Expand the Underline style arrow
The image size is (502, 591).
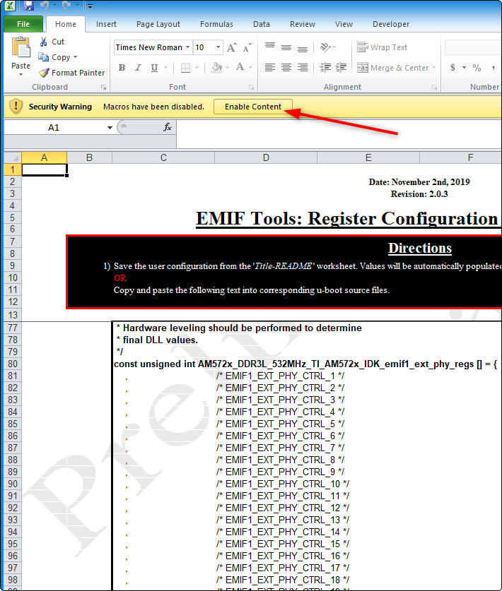pyautogui.click(x=165, y=68)
